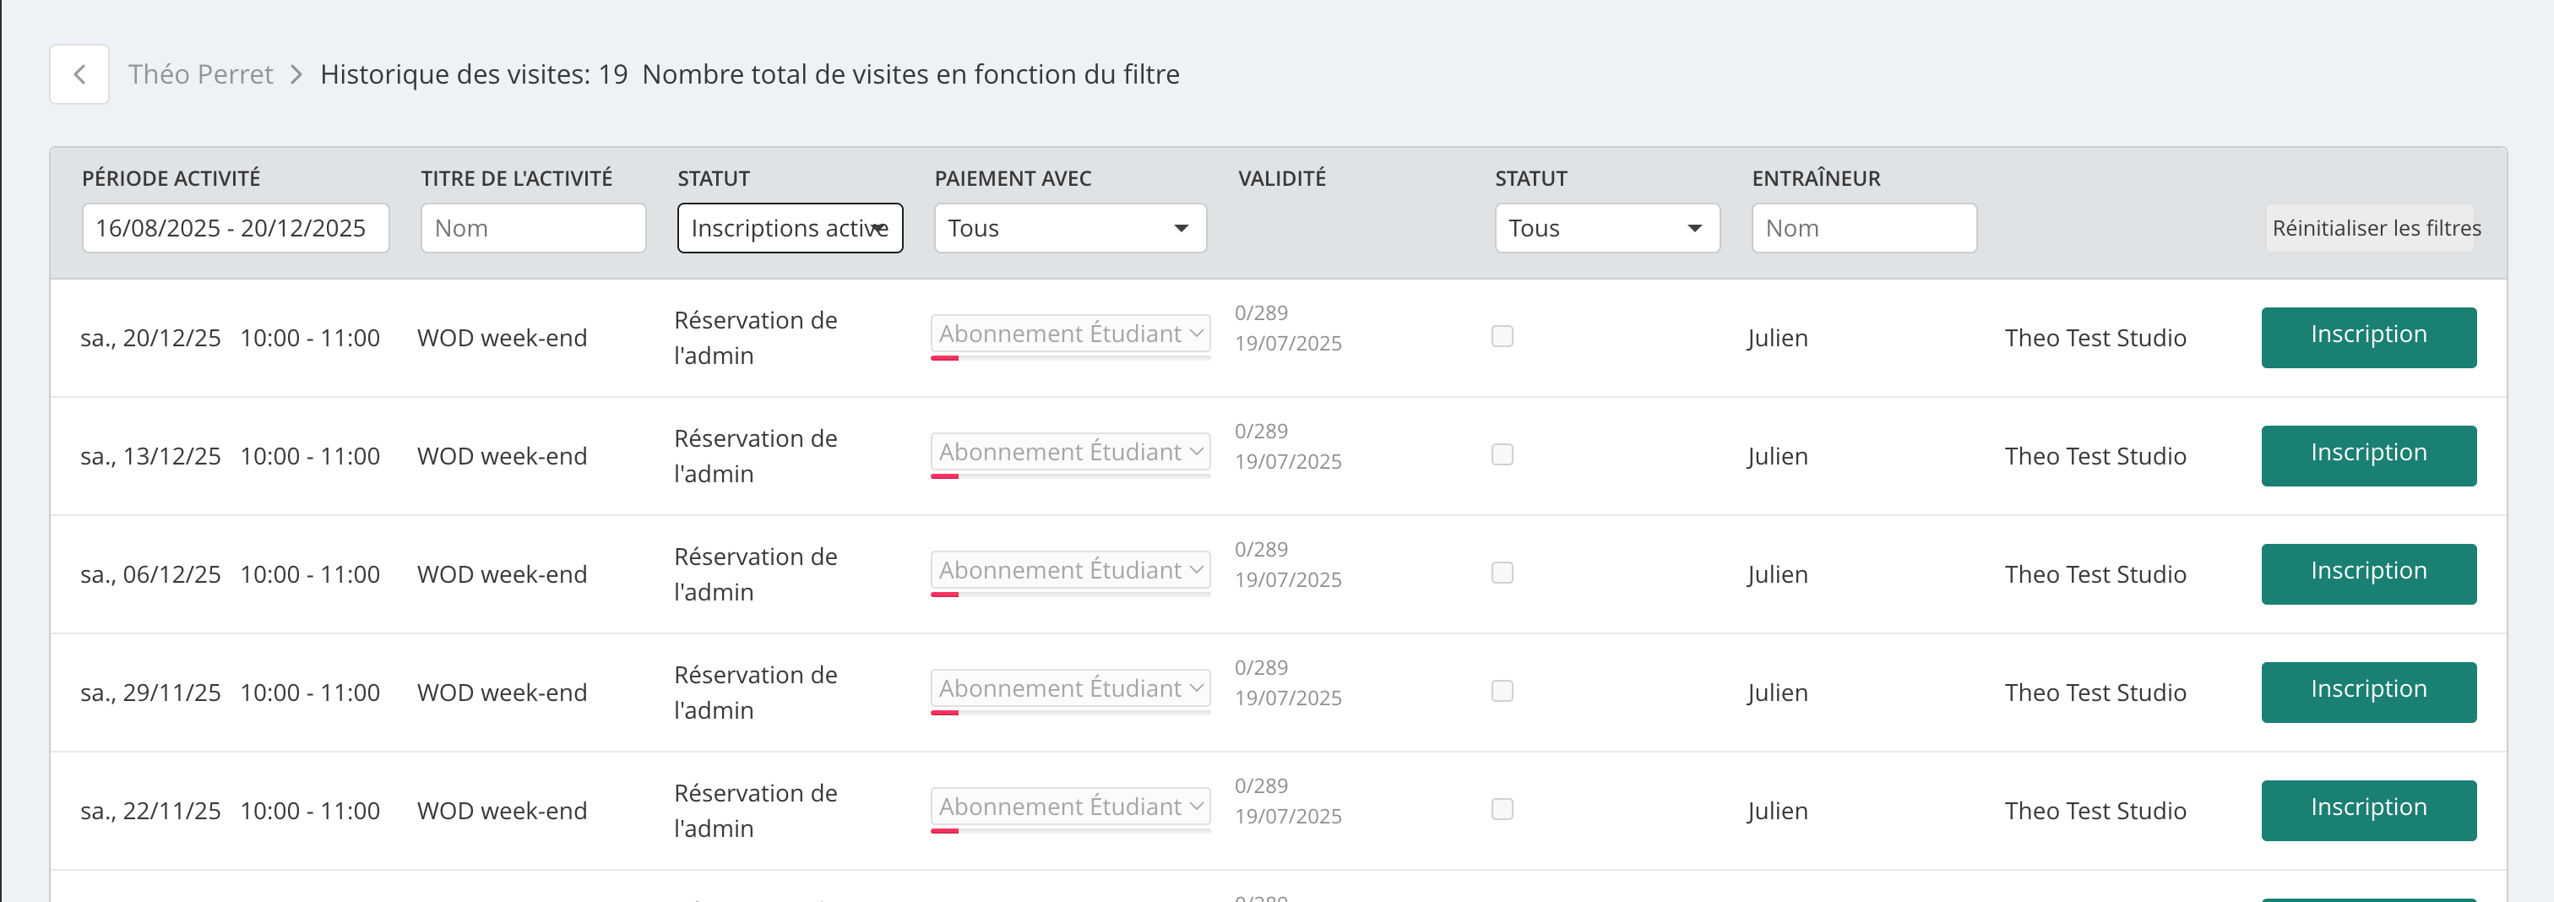Click the date 'sa., 06/12/25'
Viewport: 2554px width, 902px height.
click(x=150, y=574)
